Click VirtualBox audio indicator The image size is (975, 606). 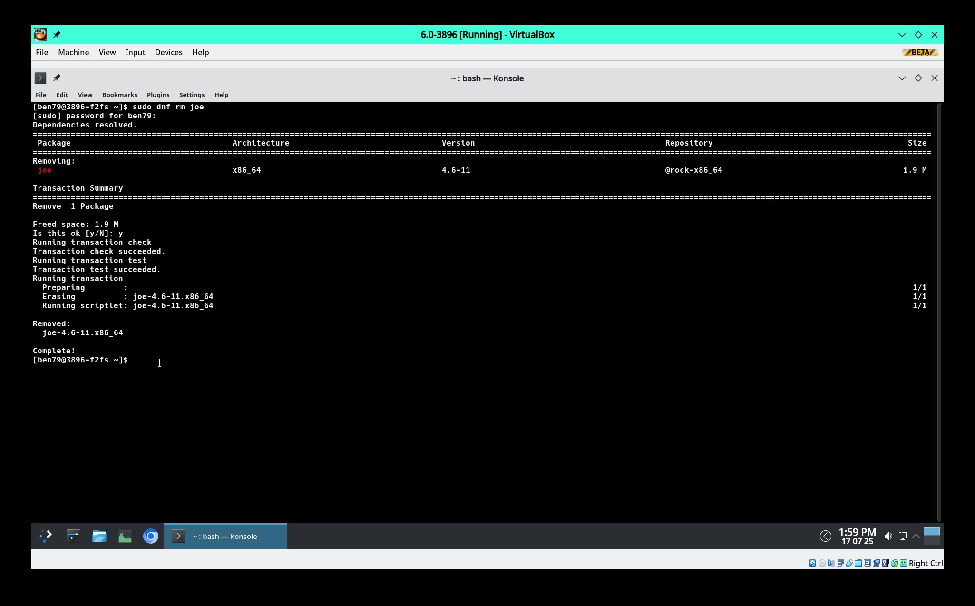[x=831, y=563]
